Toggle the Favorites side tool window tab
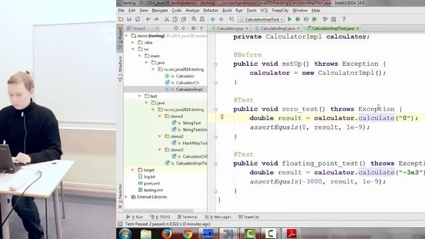Image resolution: width=425 pixels, height=239 pixels. [x=120, y=197]
